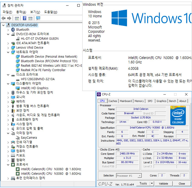Collapse the 디스크 드라이브 category

[8, 74]
